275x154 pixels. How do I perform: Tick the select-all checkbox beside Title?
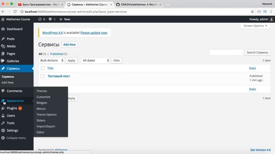43,68
